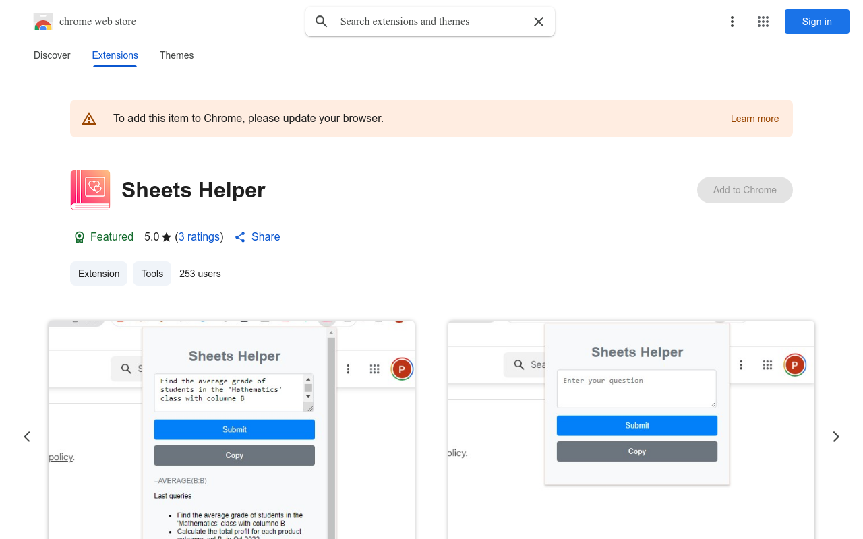Open the Themes tab

click(x=177, y=55)
